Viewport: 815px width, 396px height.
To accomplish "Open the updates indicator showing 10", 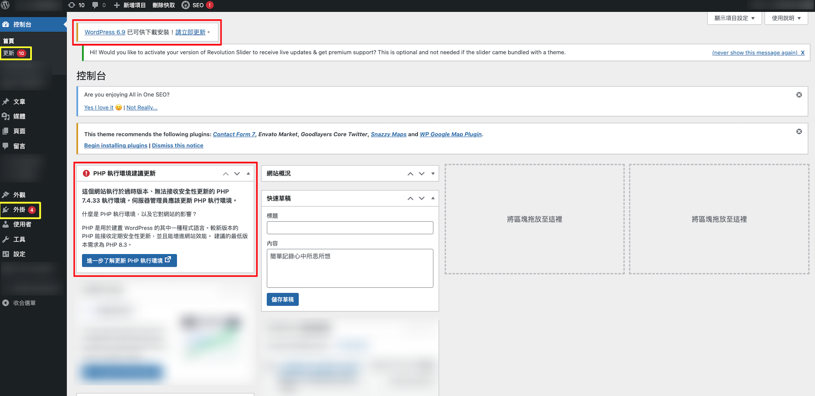I will point(76,5).
